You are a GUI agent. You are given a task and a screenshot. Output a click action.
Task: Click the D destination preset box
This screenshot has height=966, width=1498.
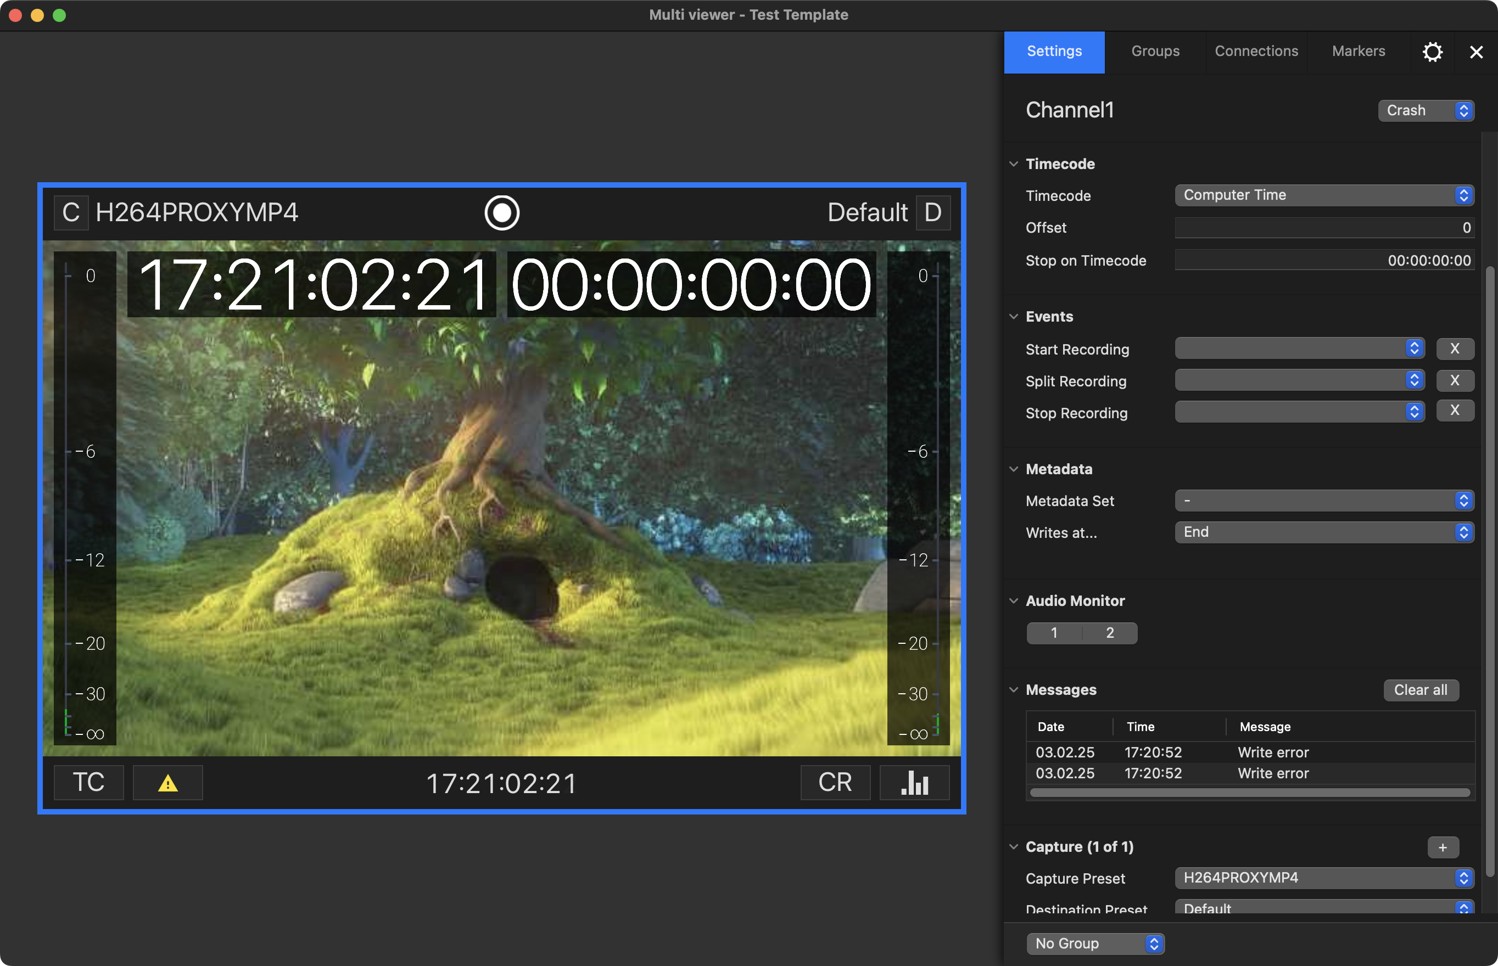pos(932,212)
